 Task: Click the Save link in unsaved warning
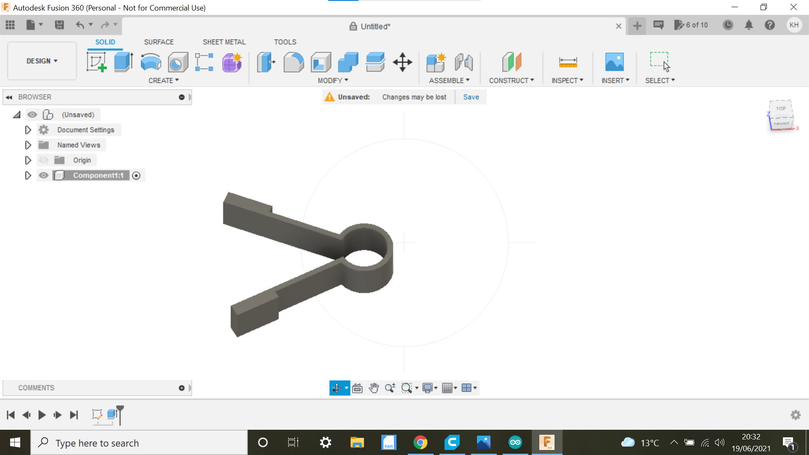click(x=471, y=97)
